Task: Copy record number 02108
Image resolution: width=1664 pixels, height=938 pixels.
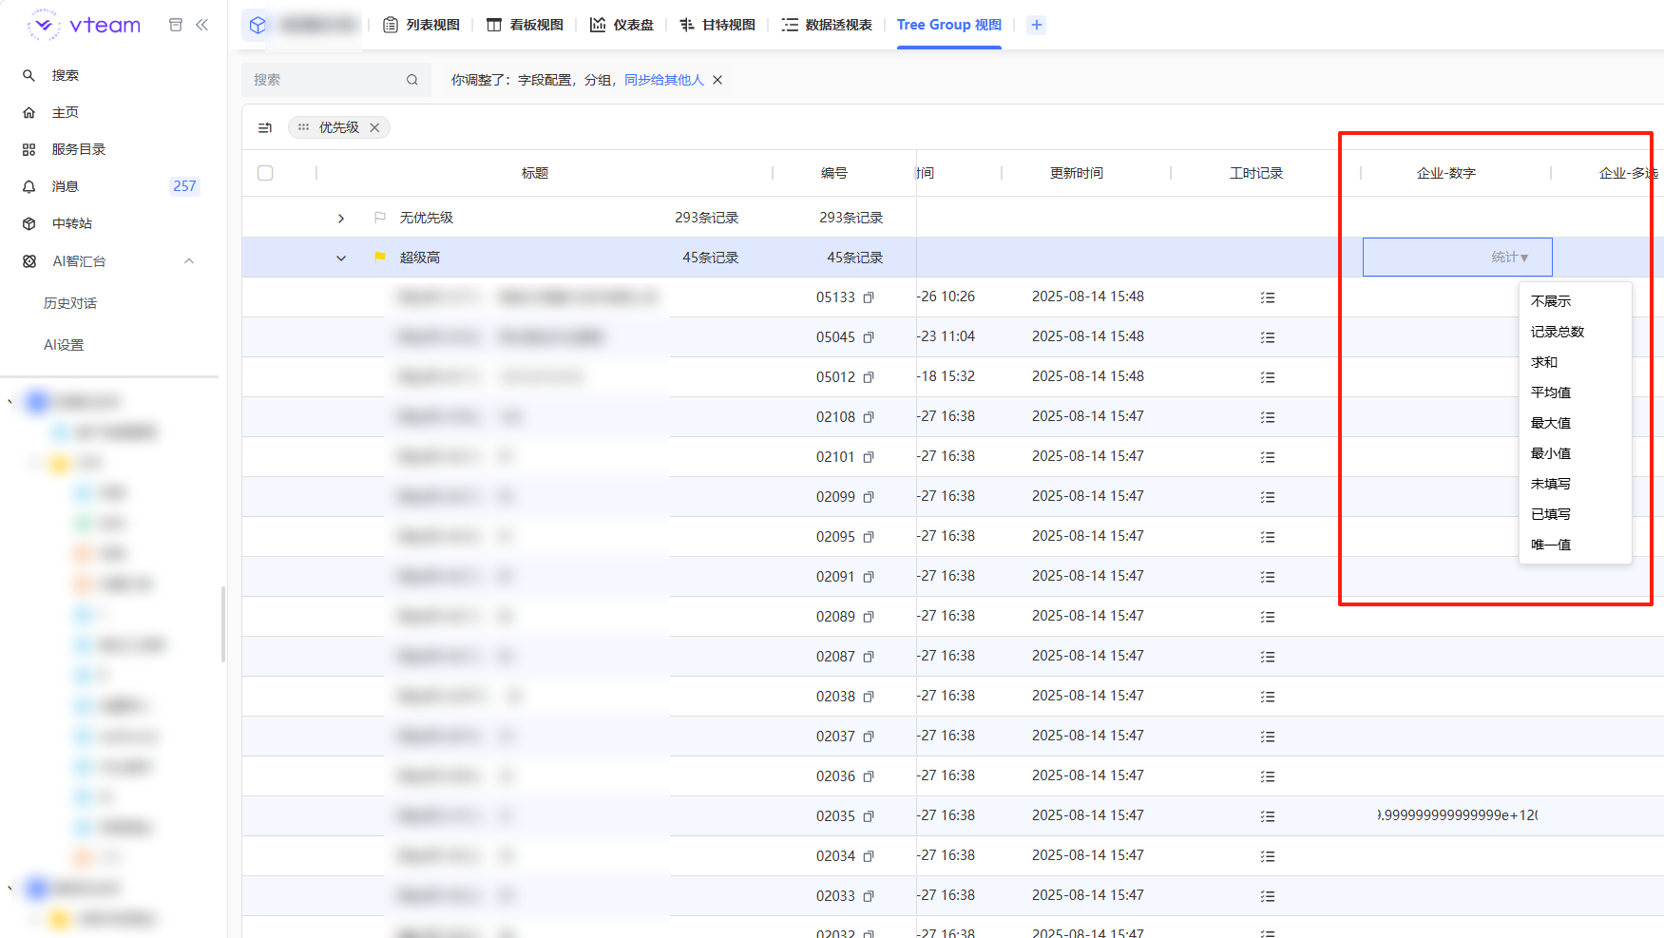Action: point(869,417)
